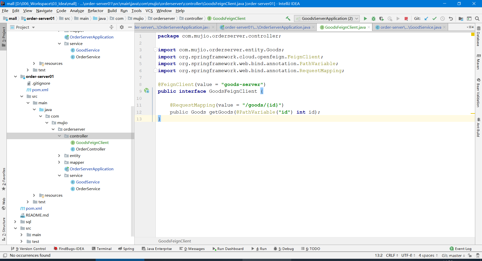482x261 pixels.
Task: Select GoodsFeignClient in the project tree
Action: point(92,143)
